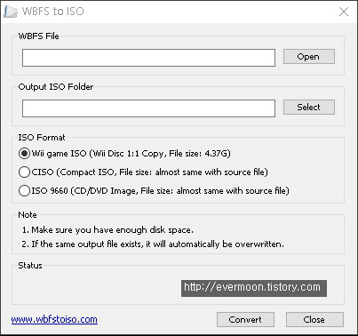Click the 'Output ISO Folder' group label
This screenshot has width=358, height=336.
56,87
